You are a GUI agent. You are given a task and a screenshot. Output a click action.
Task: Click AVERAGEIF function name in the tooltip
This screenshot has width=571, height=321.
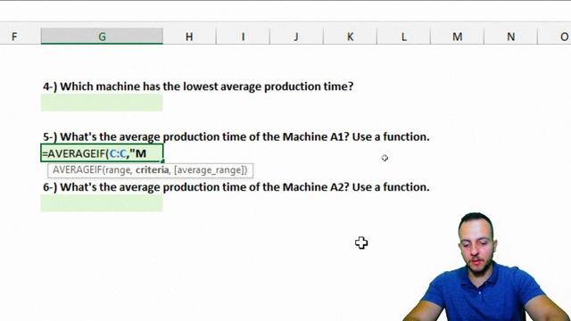78,170
